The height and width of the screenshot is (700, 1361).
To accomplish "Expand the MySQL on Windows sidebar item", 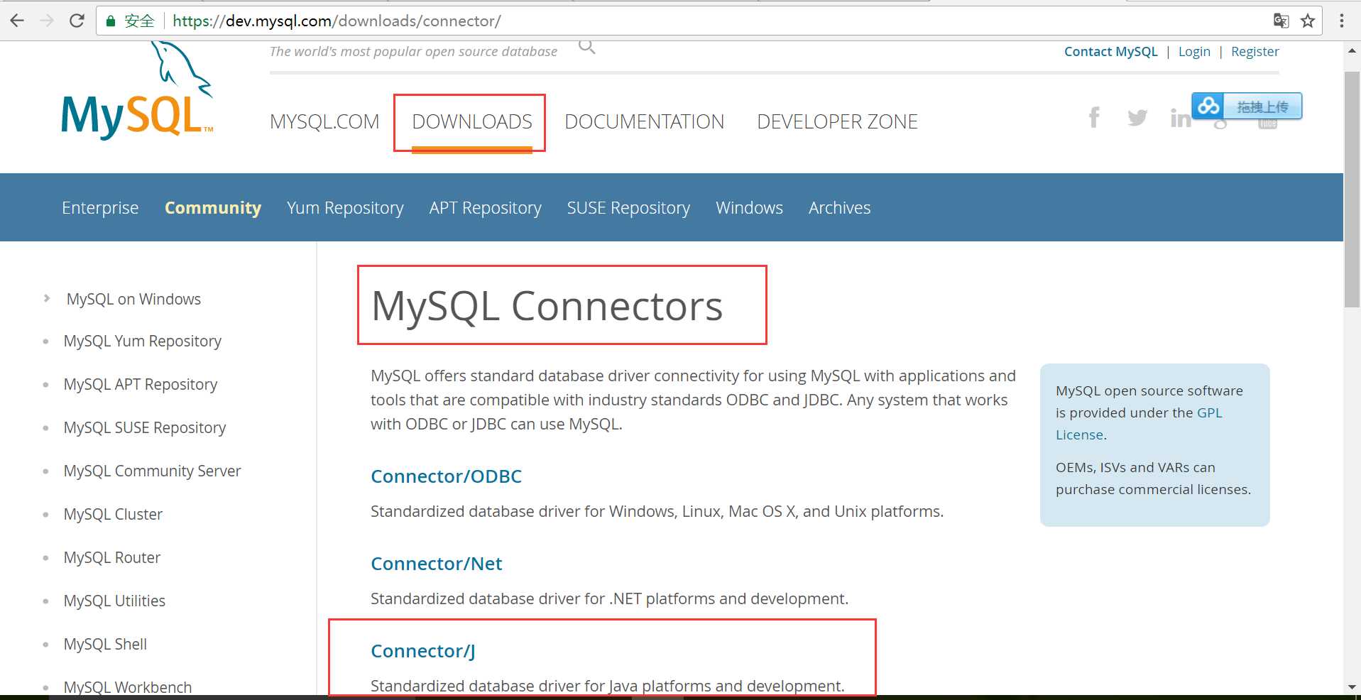I will [47, 299].
